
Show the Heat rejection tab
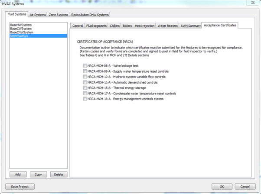coord(144,26)
